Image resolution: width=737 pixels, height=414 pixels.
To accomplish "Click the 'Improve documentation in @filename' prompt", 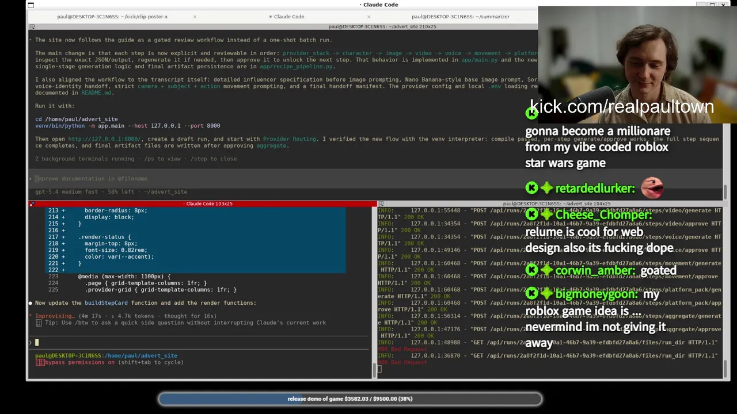I will [92, 179].
